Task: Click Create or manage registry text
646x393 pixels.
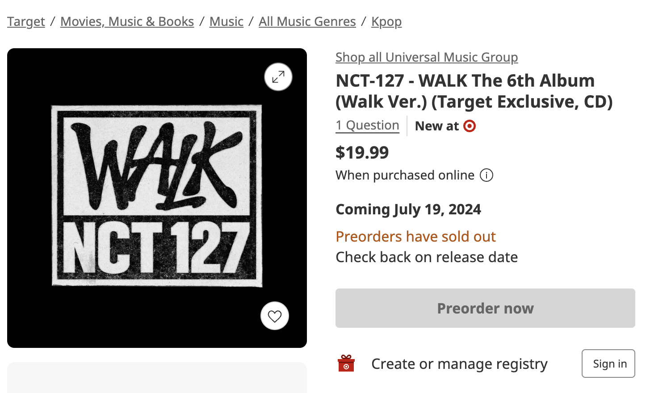Action: point(459,364)
